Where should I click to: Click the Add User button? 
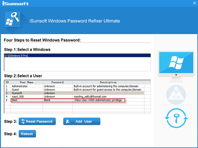point(82,121)
